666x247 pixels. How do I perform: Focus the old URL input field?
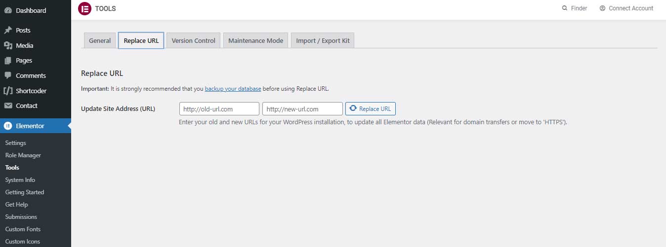[x=219, y=109]
